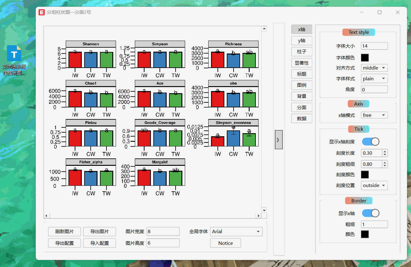Image resolution: width=411 pixels, height=267 pixels.
Task: Pick the 字体颜色 black color swatch
Action: [365, 58]
